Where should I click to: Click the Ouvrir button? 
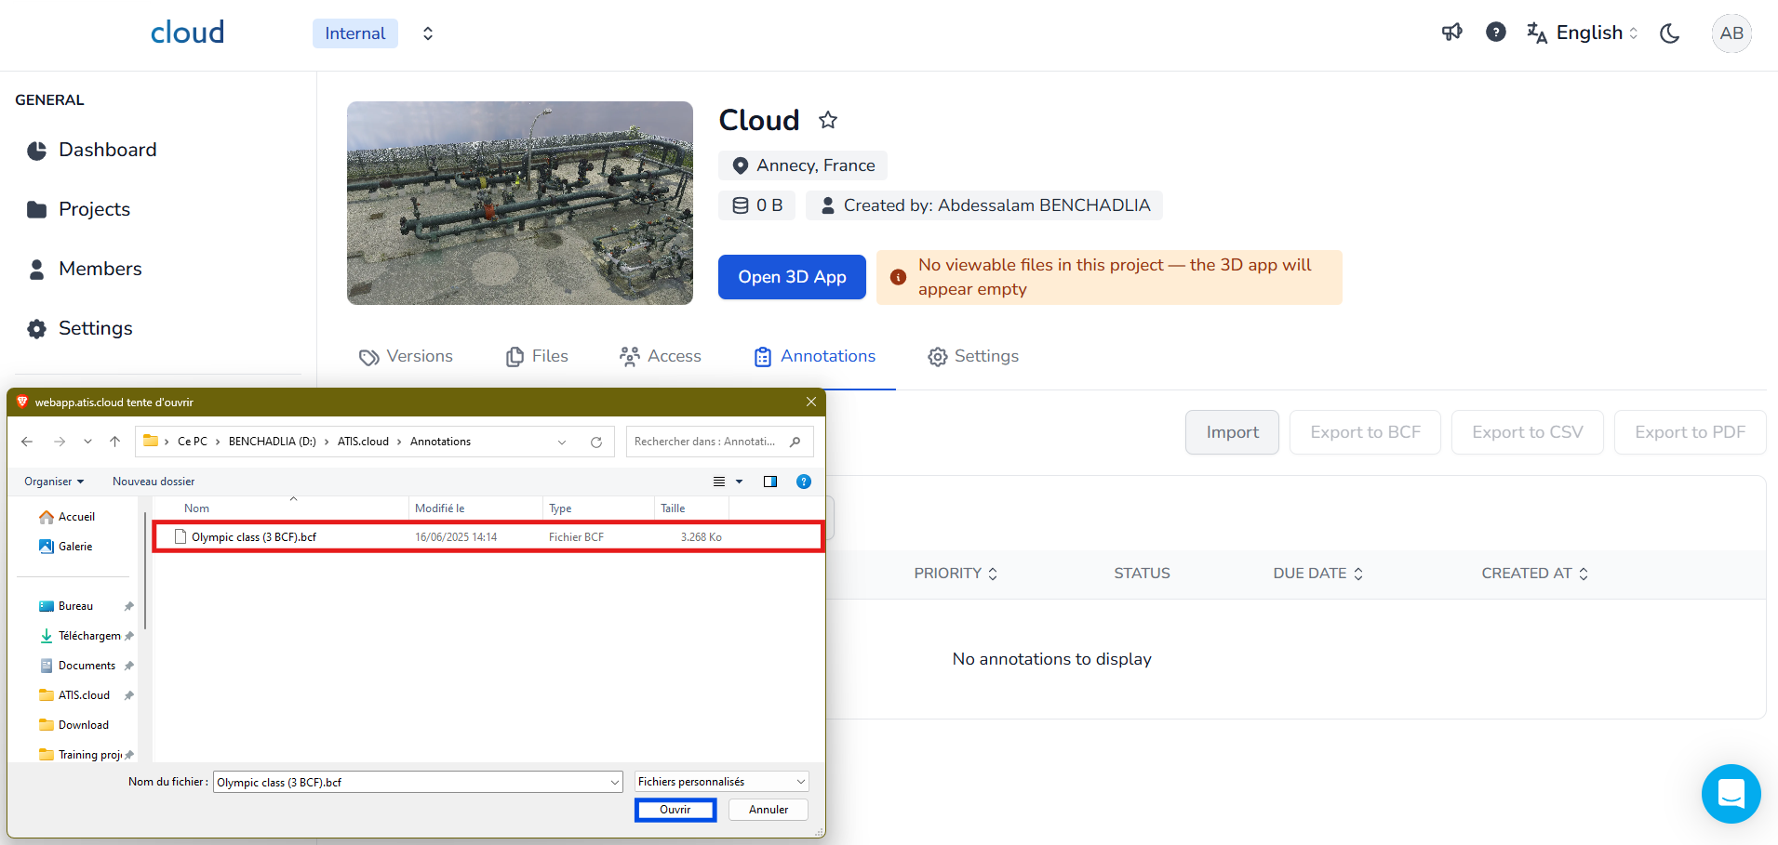tap(675, 810)
